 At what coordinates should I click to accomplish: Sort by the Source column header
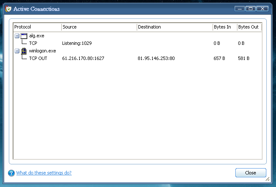point(99,27)
